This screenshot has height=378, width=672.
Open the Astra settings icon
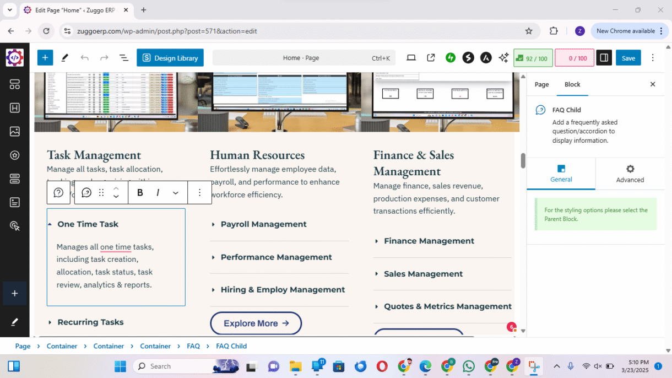click(486, 58)
